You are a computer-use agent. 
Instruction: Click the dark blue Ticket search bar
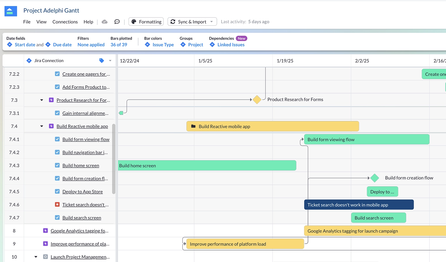pos(359,205)
